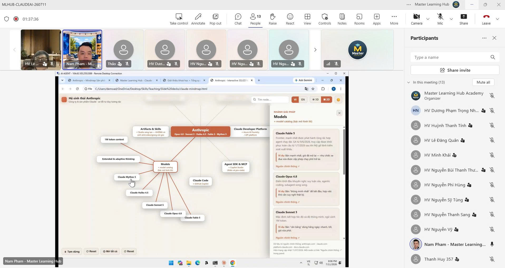Open the React emoji menu

(x=290, y=19)
